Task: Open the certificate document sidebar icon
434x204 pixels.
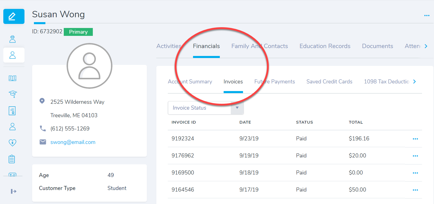Action: pyautogui.click(x=12, y=111)
